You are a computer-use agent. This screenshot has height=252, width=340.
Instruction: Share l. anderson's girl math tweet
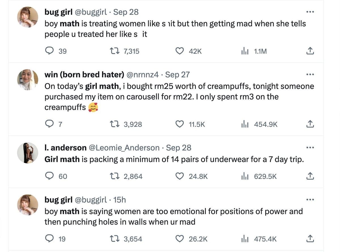coord(310,176)
